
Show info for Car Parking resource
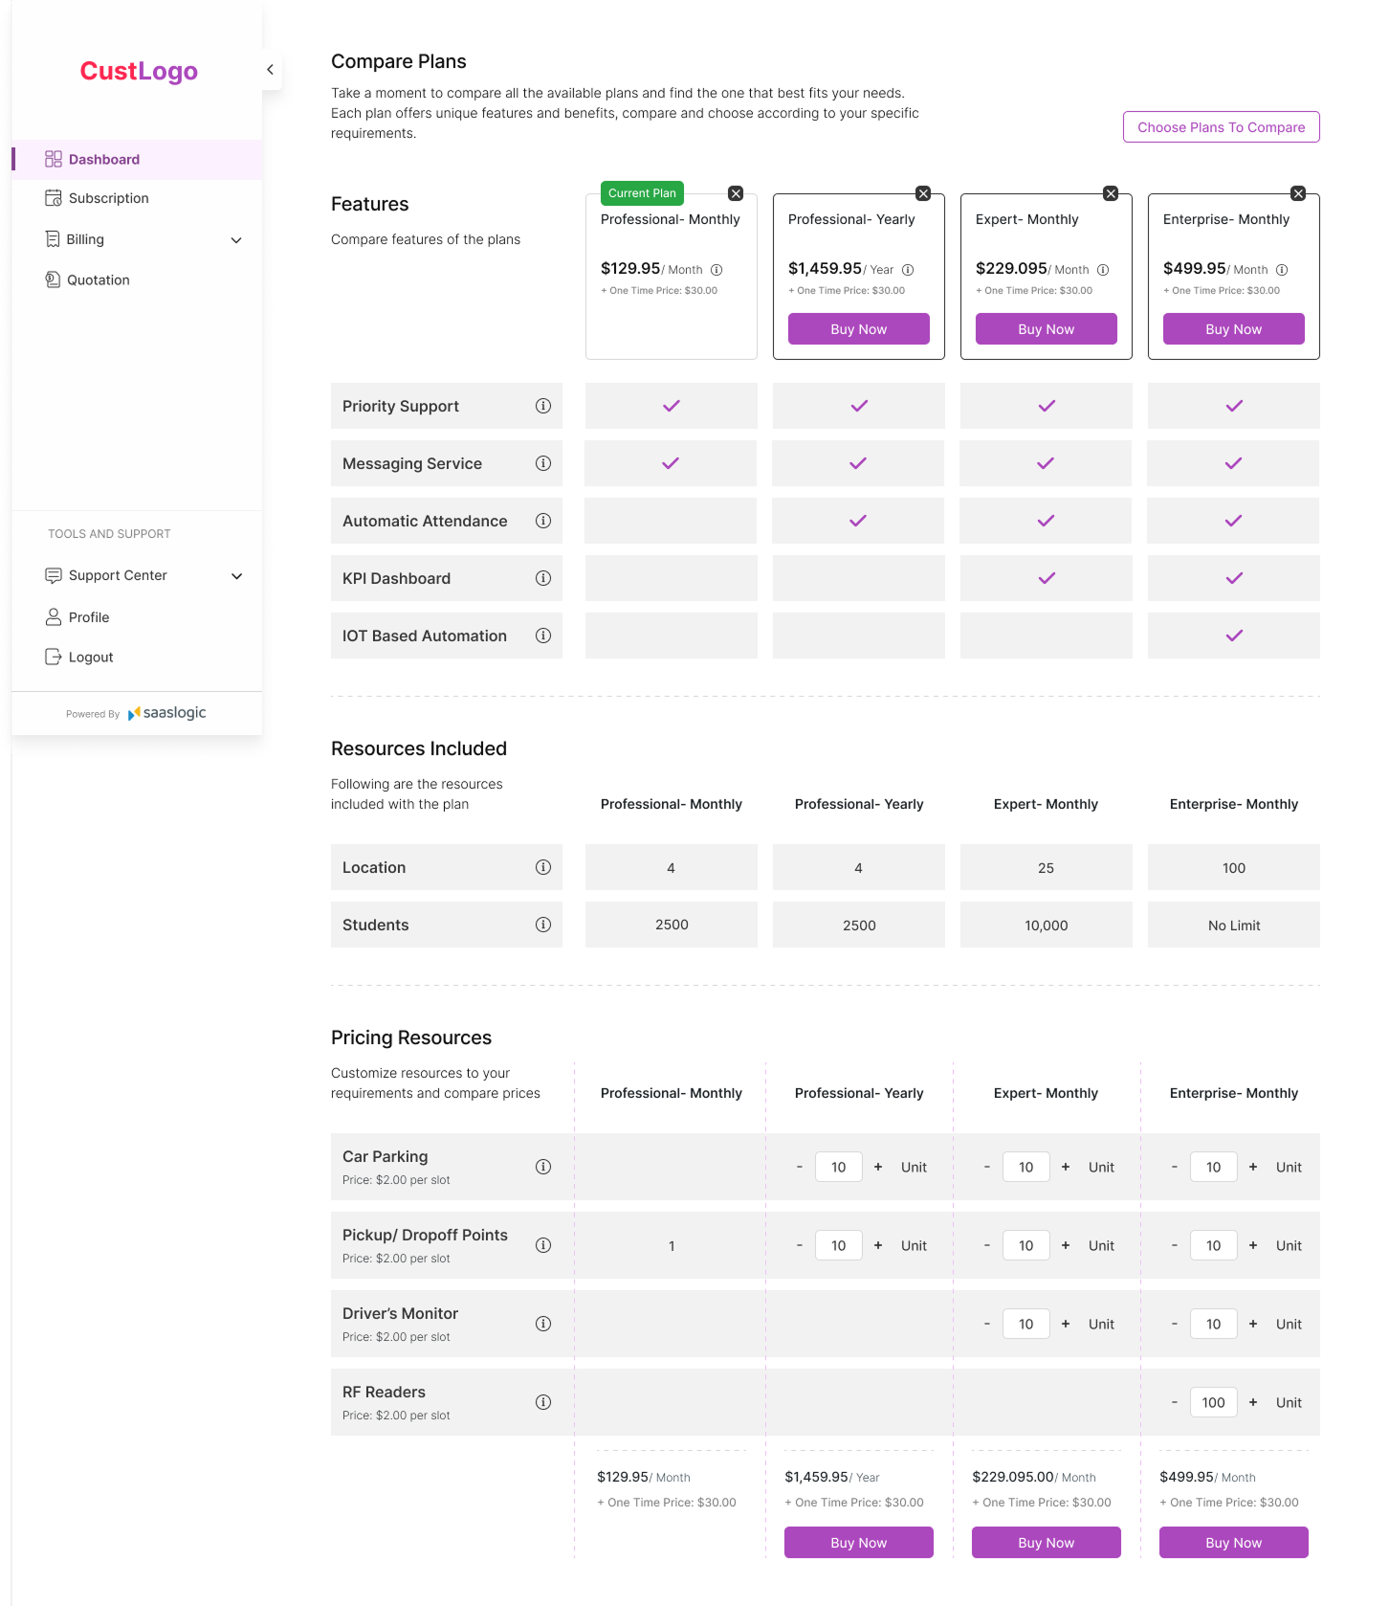coord(543,1167)
